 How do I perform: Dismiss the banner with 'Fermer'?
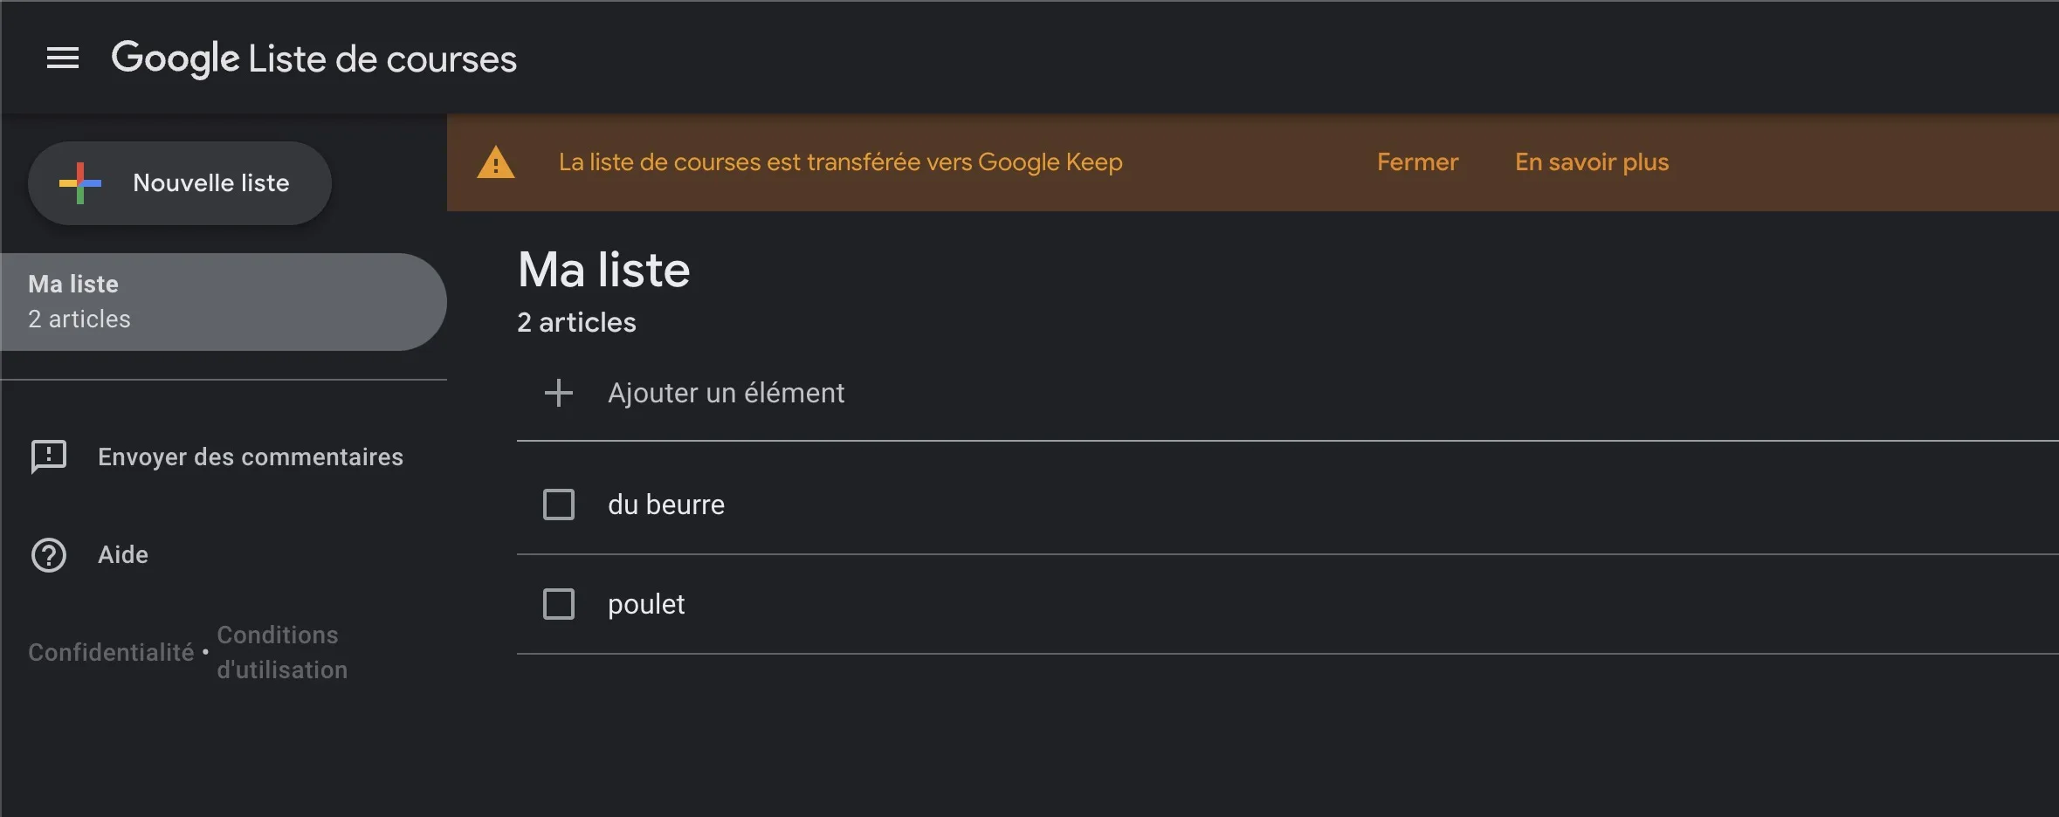tap(1417, 162)
